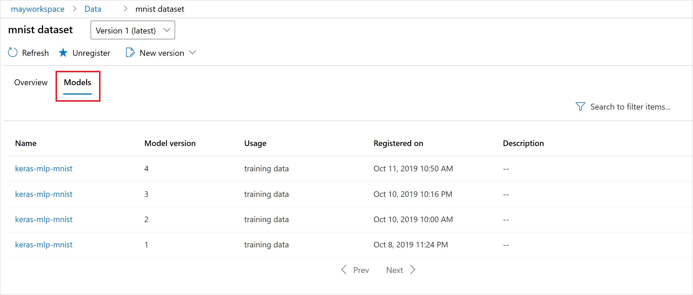Image resolution: width=693 pixels, height=295 pixels.
Task: Click the blue star Unregister icon
Action: [63, 53]
